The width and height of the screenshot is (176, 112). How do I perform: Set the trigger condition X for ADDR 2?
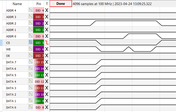click(x=47, y=23)
